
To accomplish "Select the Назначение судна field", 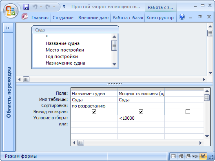I will (x=65, y=63).
